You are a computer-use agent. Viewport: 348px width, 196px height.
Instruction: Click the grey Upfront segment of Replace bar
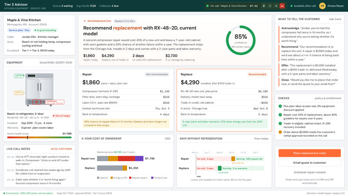pyautogui.click(x=110, y=168)
